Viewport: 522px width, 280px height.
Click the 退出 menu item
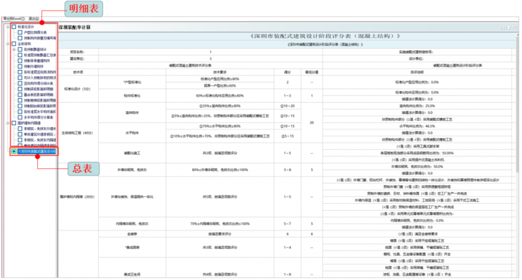tap(34, 19)
